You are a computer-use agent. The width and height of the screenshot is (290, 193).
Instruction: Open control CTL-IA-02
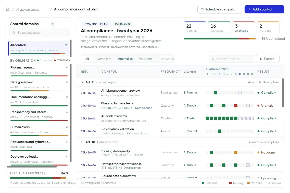(x=88, y=106)
